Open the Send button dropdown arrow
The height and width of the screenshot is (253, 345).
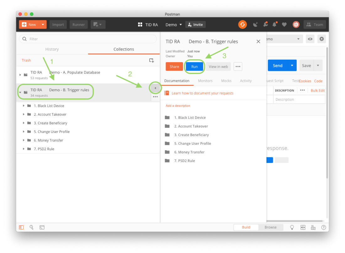(x=292, y=65)
